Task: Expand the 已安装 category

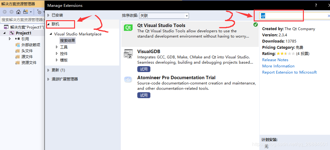Action: coord(48,15)
